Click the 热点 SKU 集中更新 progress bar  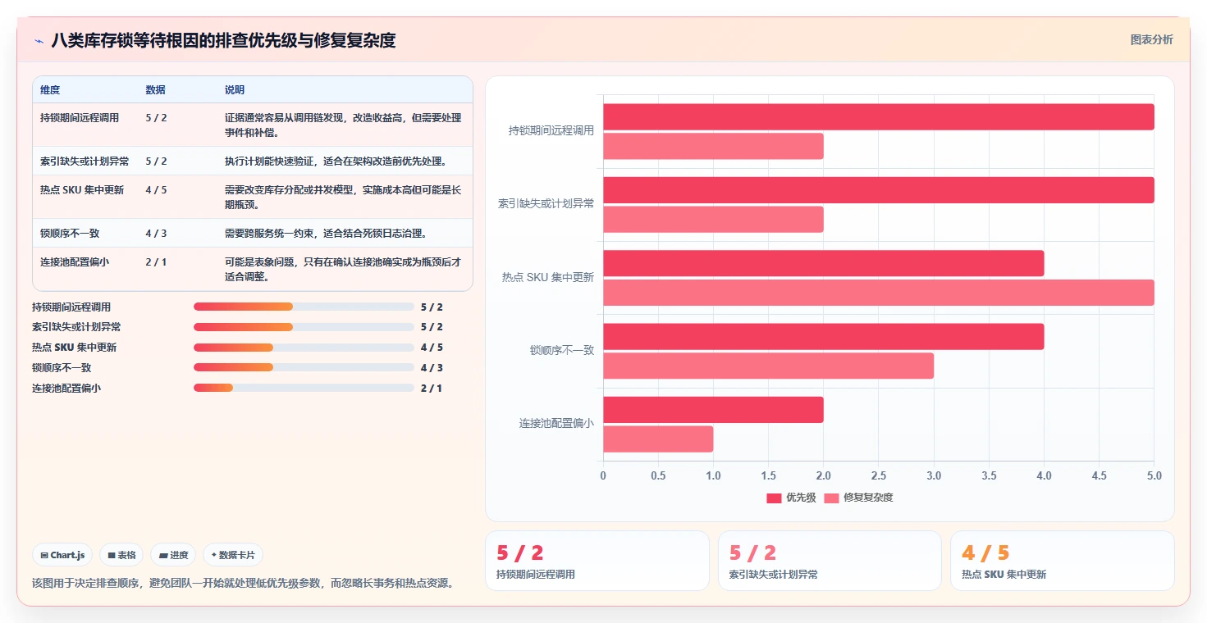tap(304, 347)
